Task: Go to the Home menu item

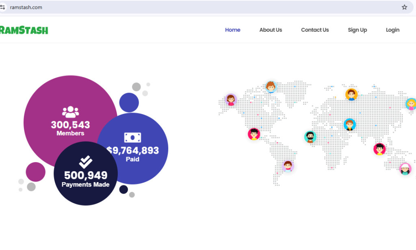Action: click(x=233, y=30)
